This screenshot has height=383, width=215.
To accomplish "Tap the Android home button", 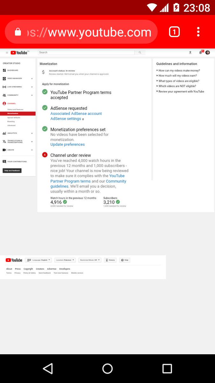I will tap(107, 369).
